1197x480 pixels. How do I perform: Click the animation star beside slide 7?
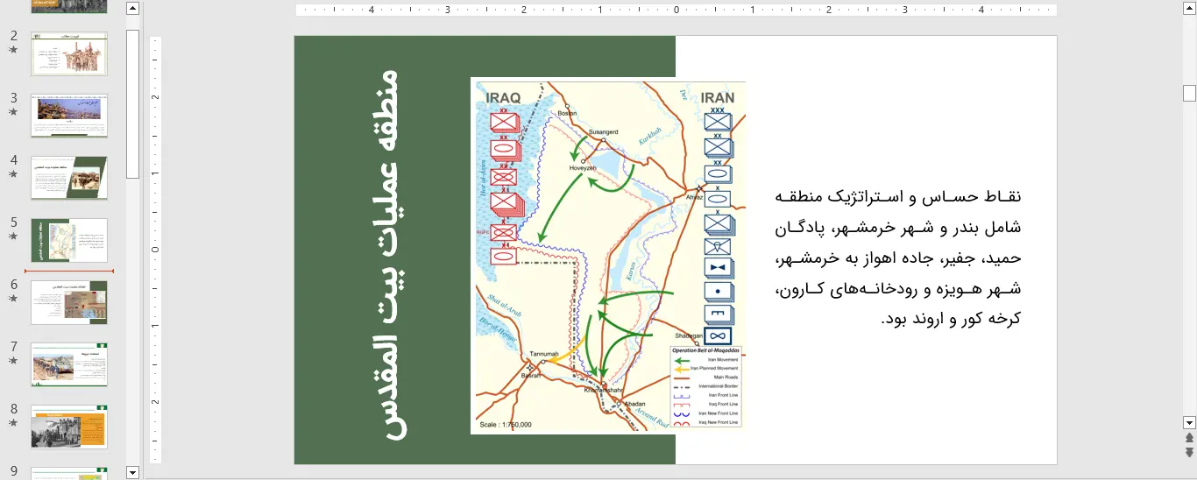(x=13, y=361)
